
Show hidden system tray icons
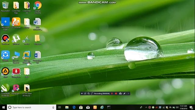point(146,107)
